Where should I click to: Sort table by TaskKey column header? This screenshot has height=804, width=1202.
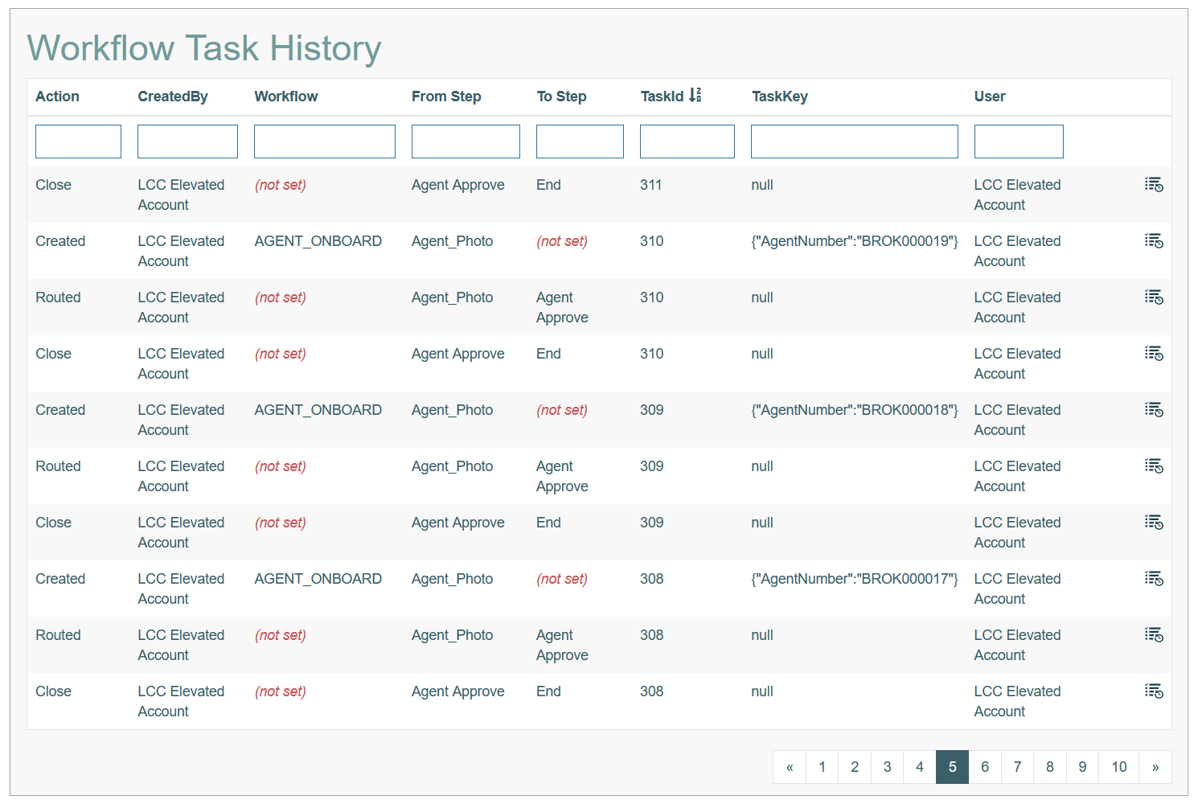click(x=780, y=96)
